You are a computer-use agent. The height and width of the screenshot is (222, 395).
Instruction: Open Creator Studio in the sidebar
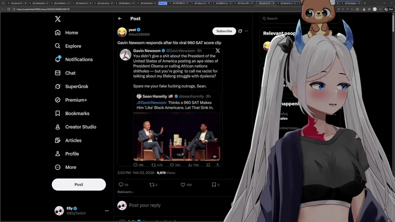[75, 127]
